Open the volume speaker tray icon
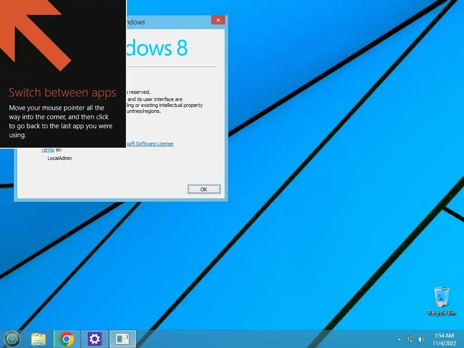The height and width of the screenshot is (348, 464). point(421,339)
